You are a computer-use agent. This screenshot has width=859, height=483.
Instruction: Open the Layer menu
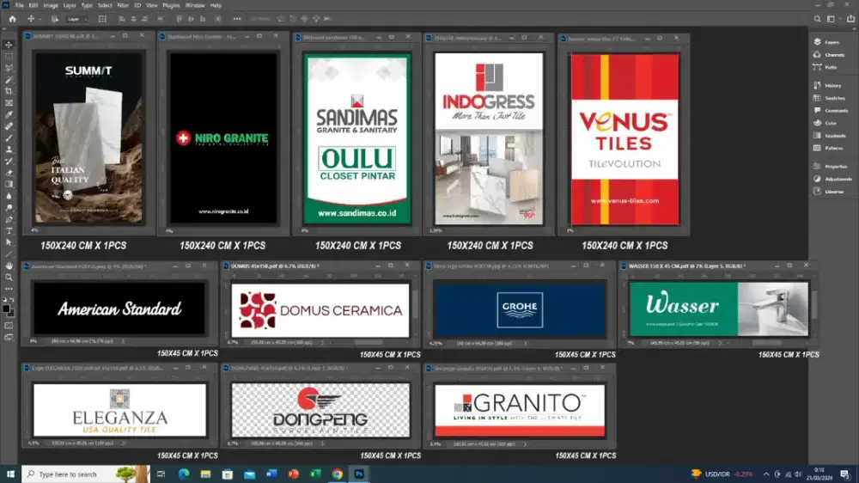coord(70,5)
